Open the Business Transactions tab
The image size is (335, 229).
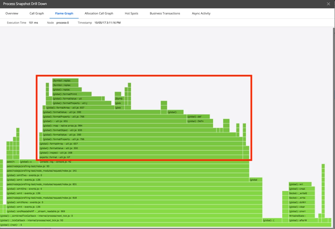point(165,13)
